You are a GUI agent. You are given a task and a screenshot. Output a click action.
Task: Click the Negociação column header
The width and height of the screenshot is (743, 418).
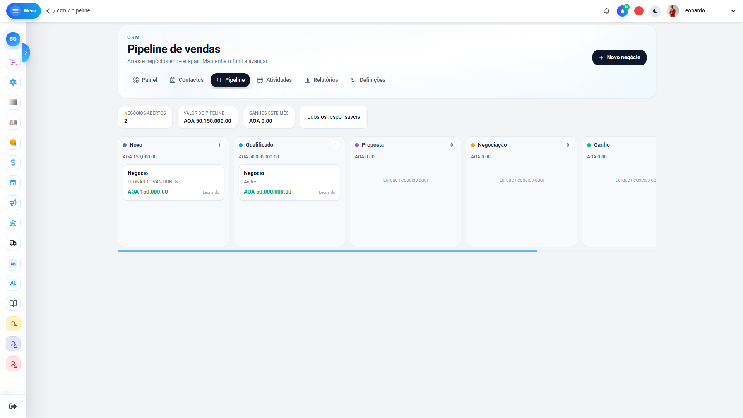492,145
